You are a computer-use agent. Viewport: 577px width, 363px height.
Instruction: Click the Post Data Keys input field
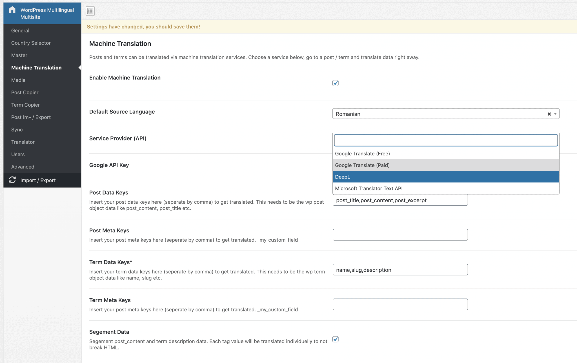click(x=400, y=200)
